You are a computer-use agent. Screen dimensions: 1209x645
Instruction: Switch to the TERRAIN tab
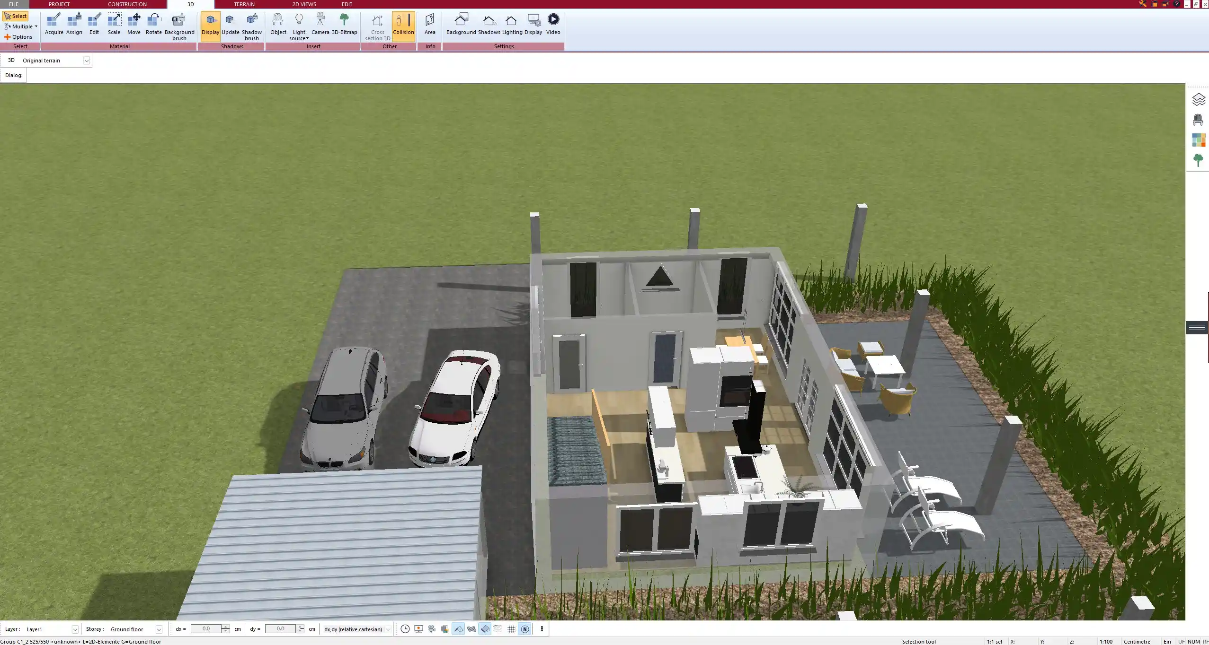(244, 4)
